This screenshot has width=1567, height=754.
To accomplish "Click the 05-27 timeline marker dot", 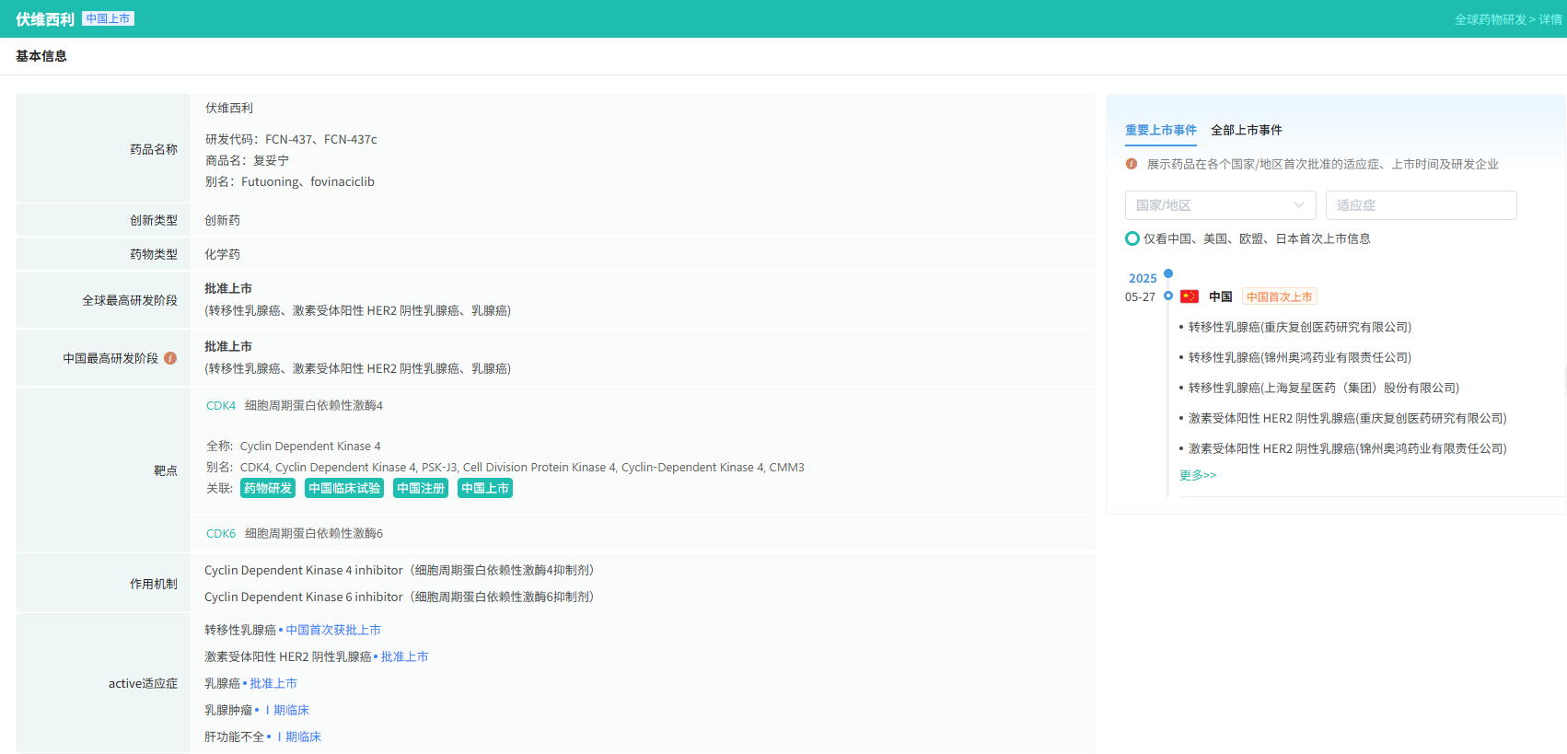I will (x=1167, y=296).
